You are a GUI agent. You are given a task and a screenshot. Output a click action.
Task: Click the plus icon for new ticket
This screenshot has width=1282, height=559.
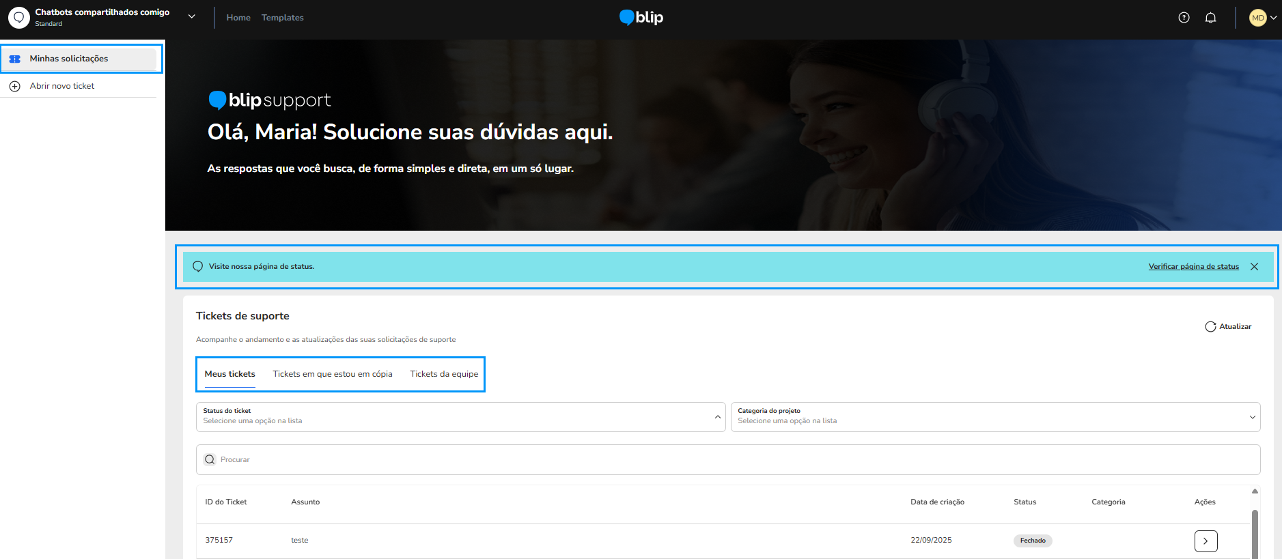click(x=15, y=86)
